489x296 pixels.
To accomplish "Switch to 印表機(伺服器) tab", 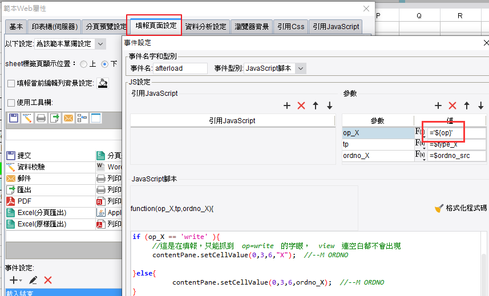I will [55, 26].
